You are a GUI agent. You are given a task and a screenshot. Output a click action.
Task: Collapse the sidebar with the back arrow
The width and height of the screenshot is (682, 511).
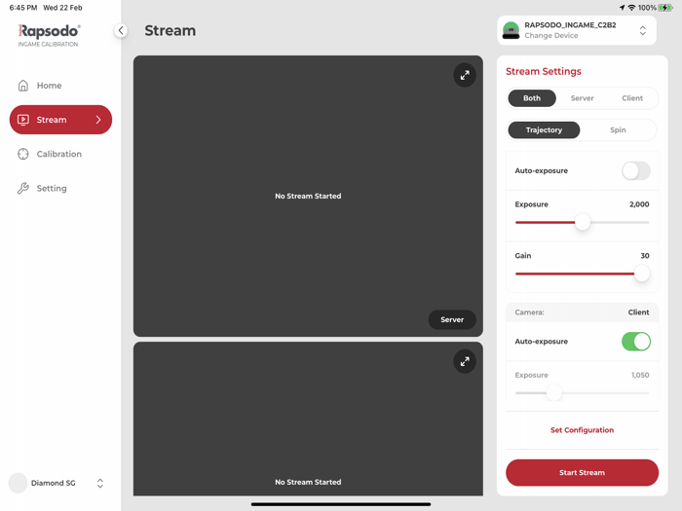pos(121,30)
